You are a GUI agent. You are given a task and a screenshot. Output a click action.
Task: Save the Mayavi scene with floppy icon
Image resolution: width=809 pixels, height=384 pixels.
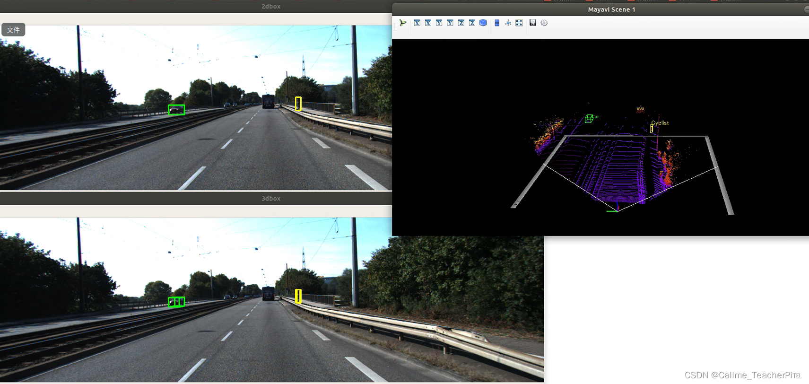point(533,23)
